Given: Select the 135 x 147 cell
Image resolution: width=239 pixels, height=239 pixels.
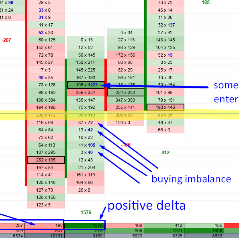Looking at the screenshot, I should pos(86,100).
